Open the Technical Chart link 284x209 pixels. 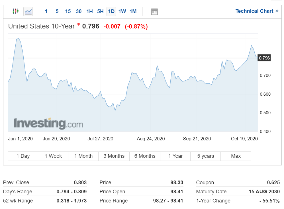254,11
